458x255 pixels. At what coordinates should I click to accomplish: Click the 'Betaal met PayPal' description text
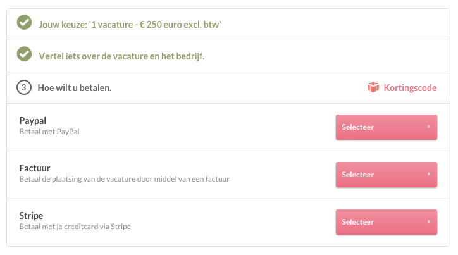49,132
